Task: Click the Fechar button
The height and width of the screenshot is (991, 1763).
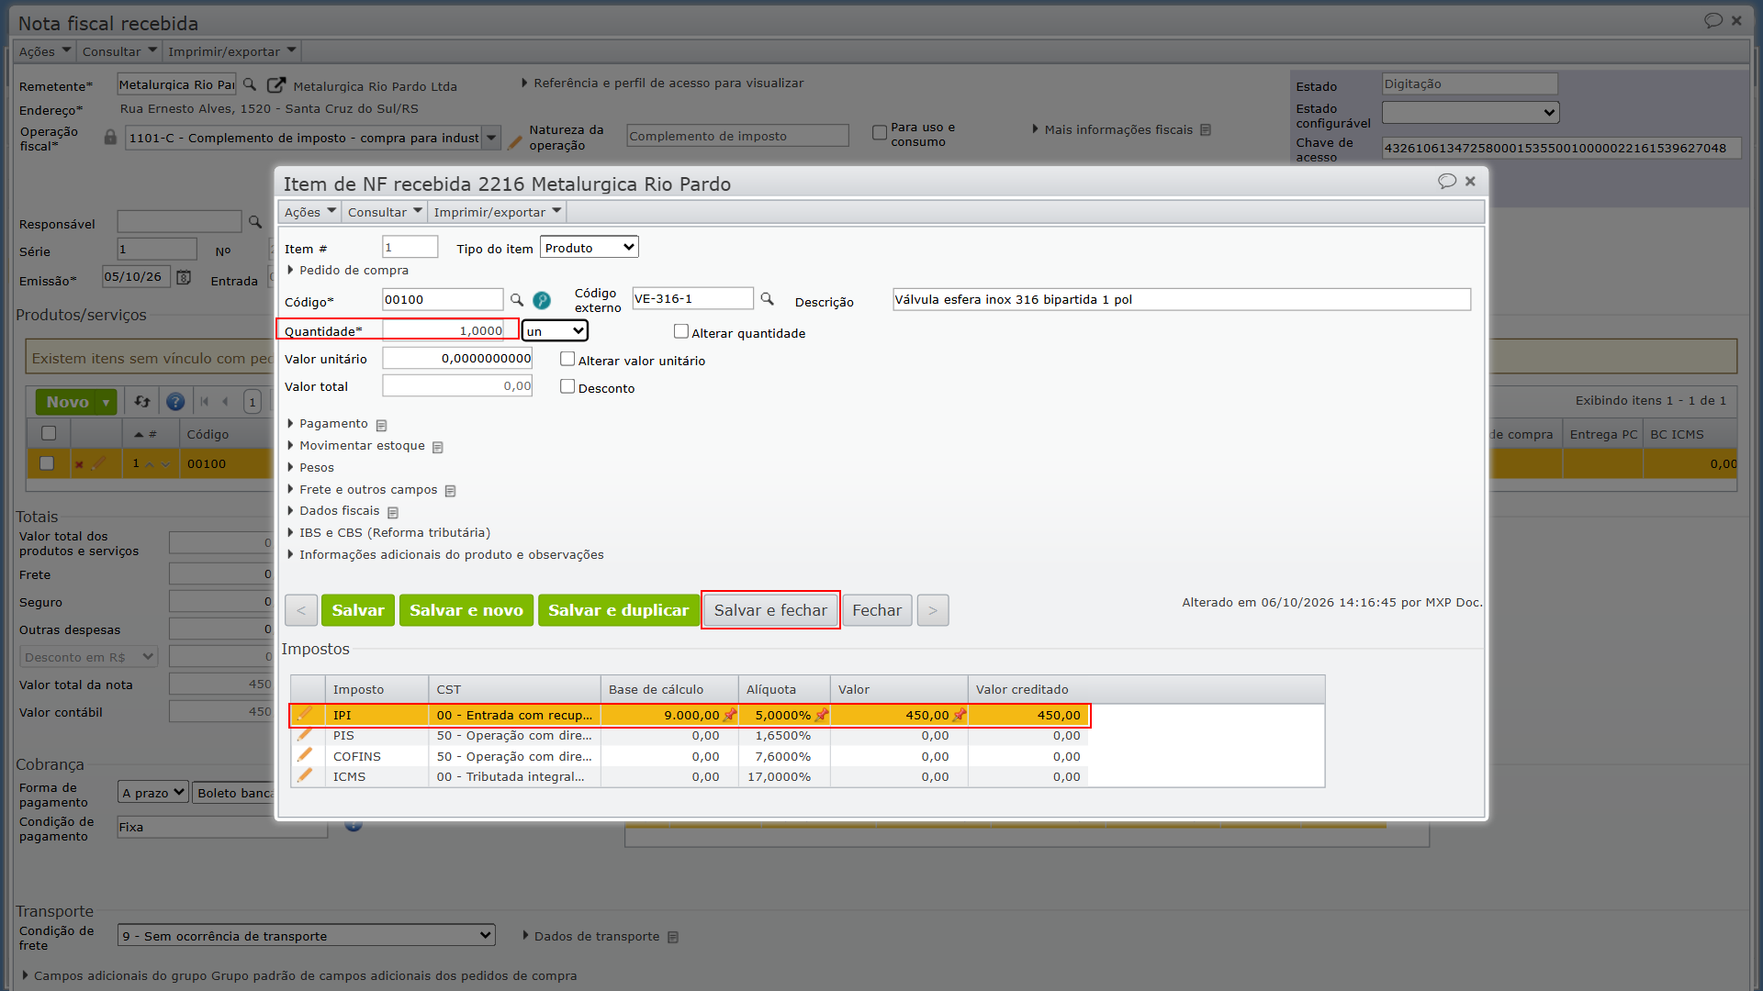Action: coord(877,610)
